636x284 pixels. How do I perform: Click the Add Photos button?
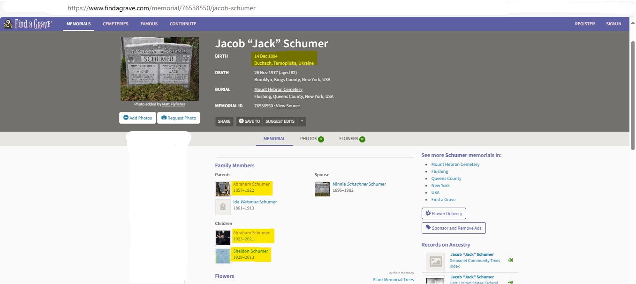[x=137, y=118]
